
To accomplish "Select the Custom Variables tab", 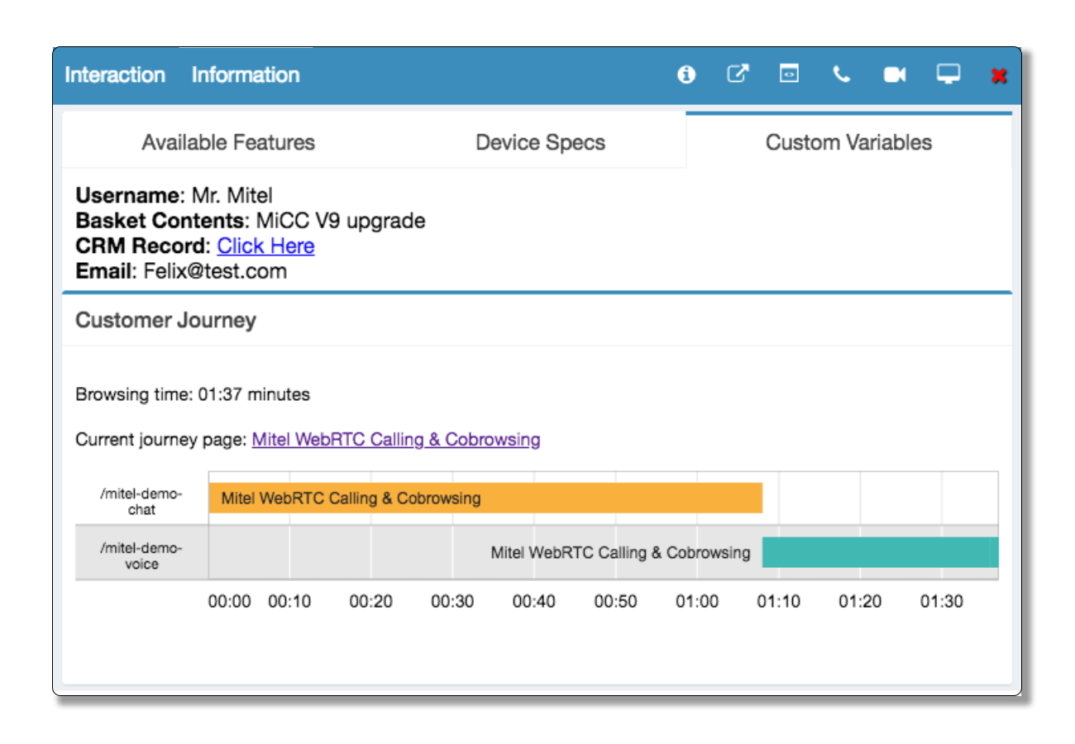I will click(848, 142).
